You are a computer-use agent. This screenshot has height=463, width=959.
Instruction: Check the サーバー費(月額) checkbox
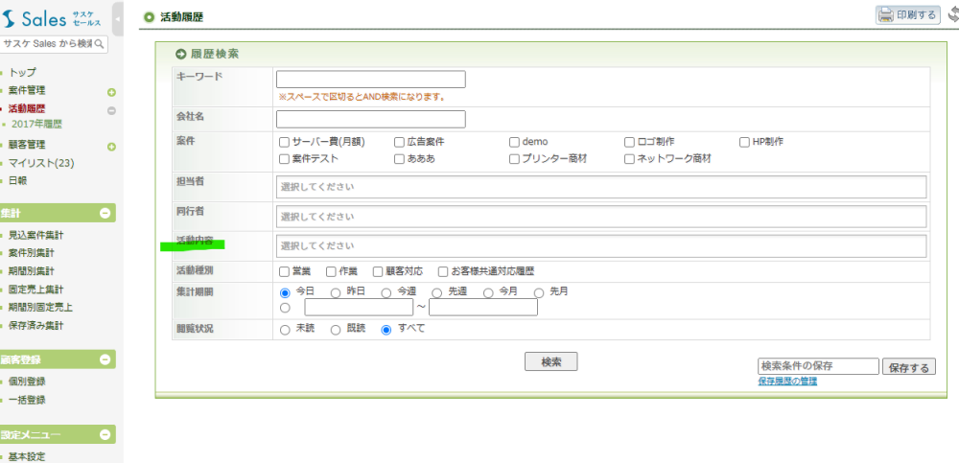(x=284, y=142)
